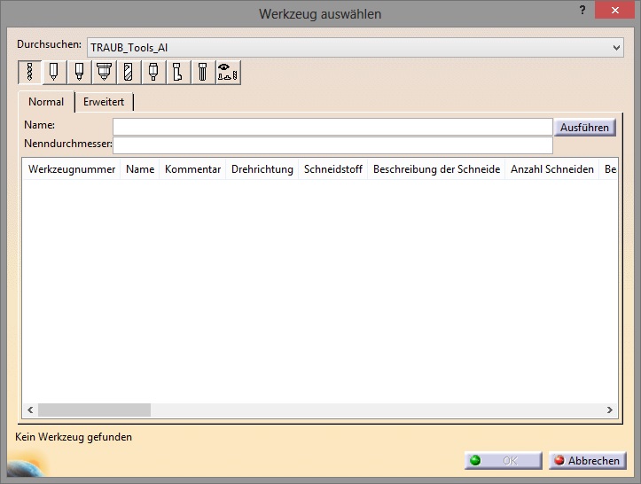Screen dimensions: 641x484
Task: Select the countersink tool type icon
Action: coord(104,73)
